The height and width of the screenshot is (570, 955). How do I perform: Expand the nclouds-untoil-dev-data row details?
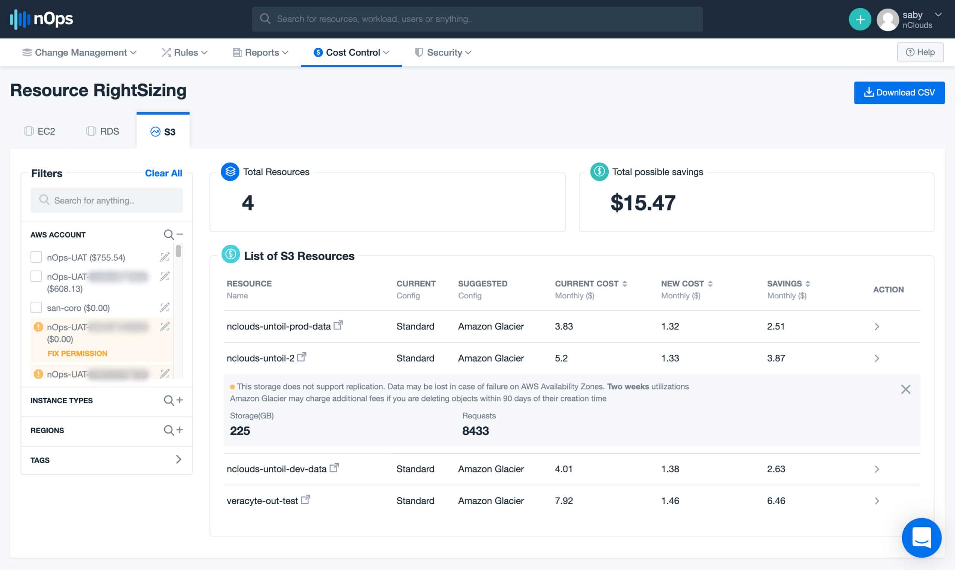pos(877,469)
